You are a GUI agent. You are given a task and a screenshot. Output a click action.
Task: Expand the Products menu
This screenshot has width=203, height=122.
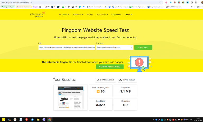click(64, 15)
